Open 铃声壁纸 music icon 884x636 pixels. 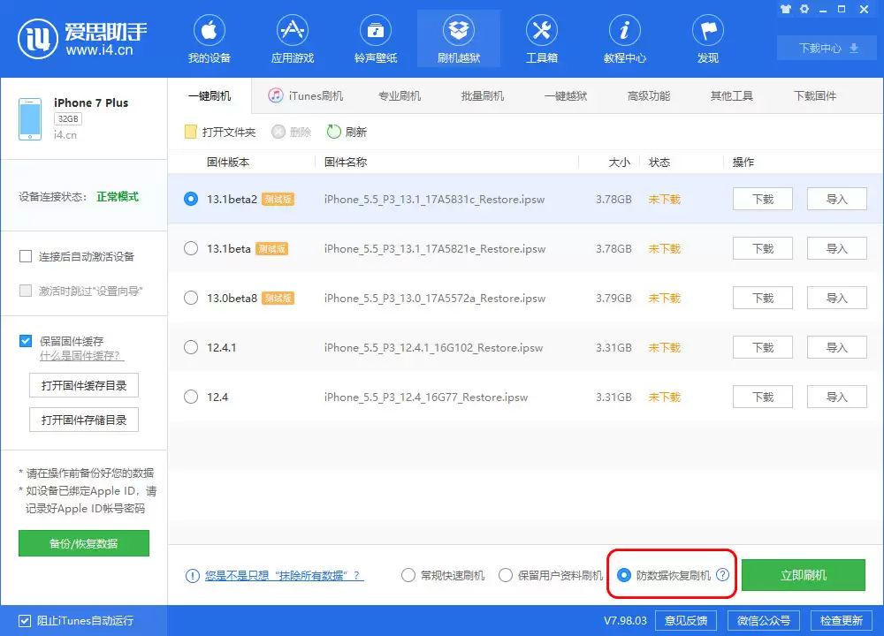click(376, 30)
